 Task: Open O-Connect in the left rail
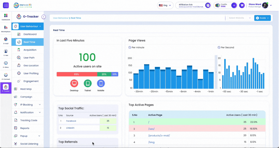click(6, 77)
